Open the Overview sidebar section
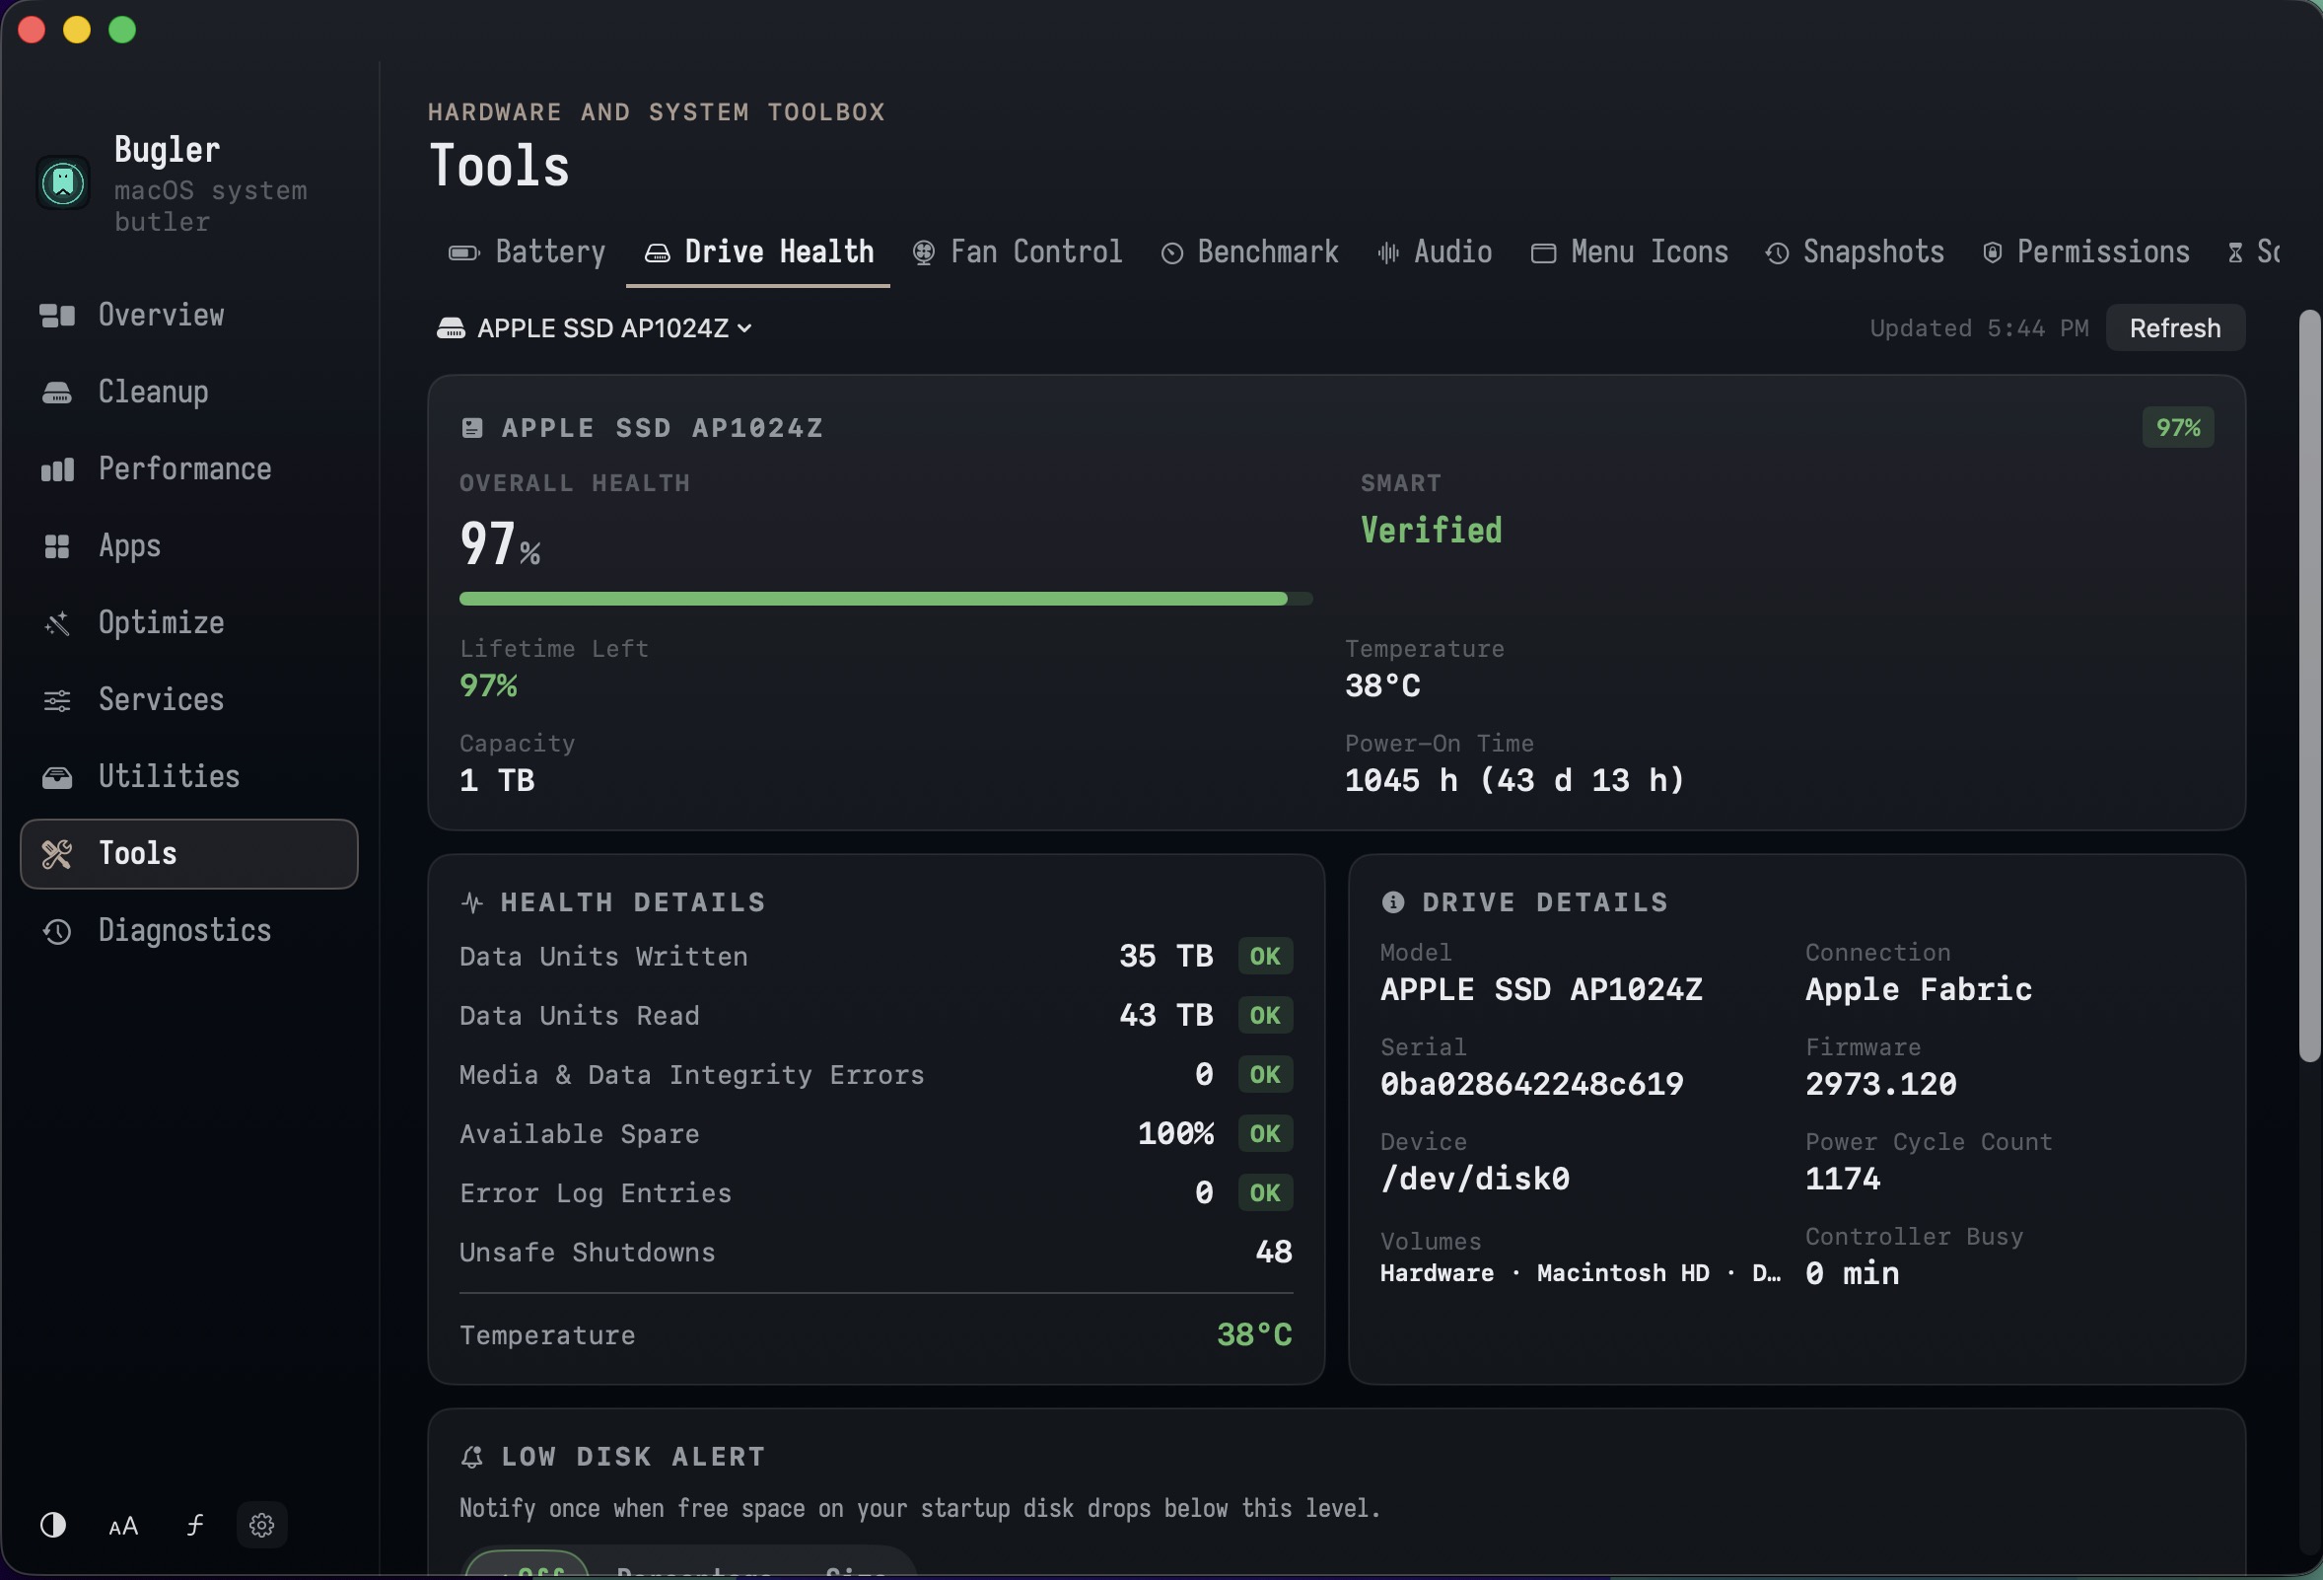2323x1580 pixels. tap(189, 315)
